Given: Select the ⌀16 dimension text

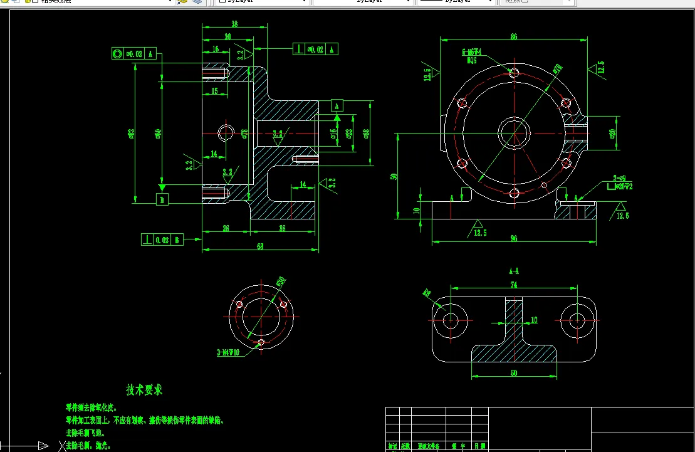Looking at the screenshot, I should pos(334,133).
